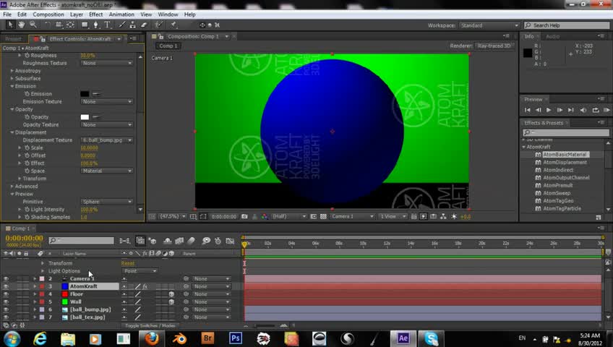Toggle visibility of ball_bump.jpg layer
The height and width of the screenshot is (347, 613).
6,309
